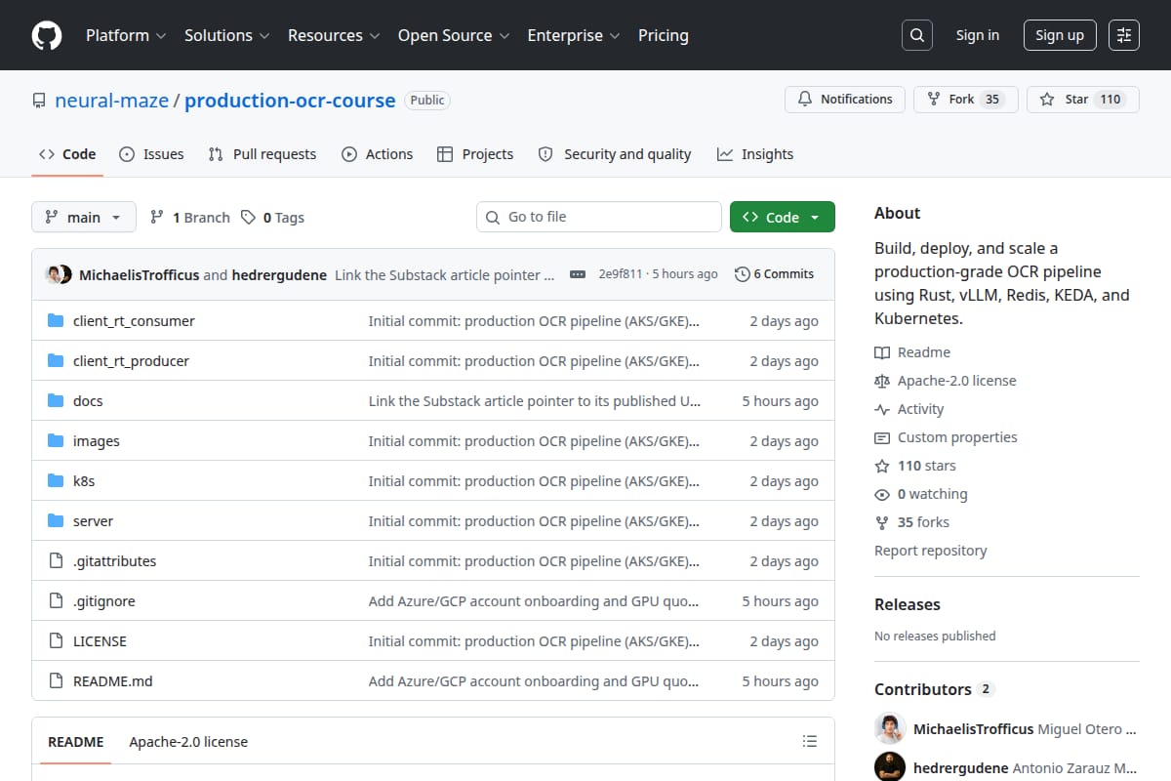1171x781 pixels.
Task: Open the k8s folder name
Action: tap(84, 481)
